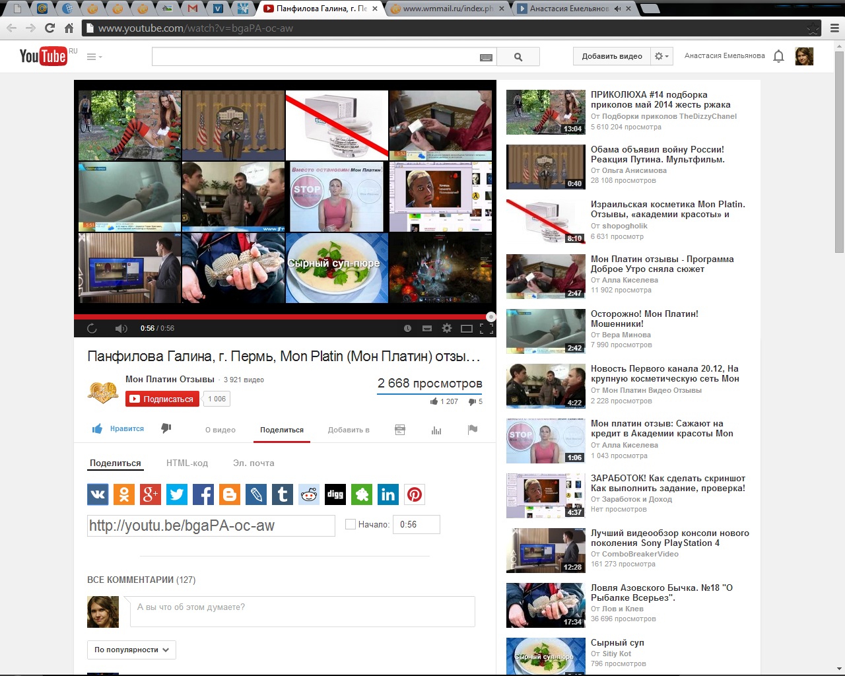
Task: Share the video on Reddit
Action: pos(309,494)
